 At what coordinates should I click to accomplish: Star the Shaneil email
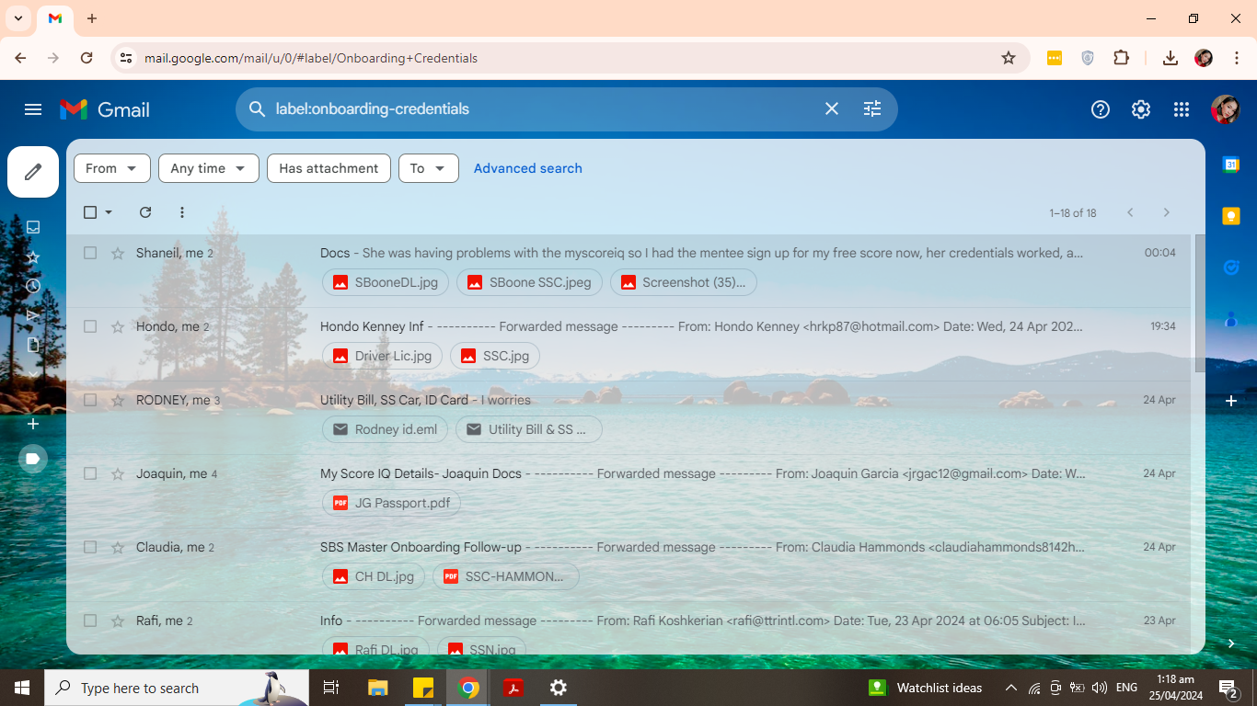[x=118, y=253]
